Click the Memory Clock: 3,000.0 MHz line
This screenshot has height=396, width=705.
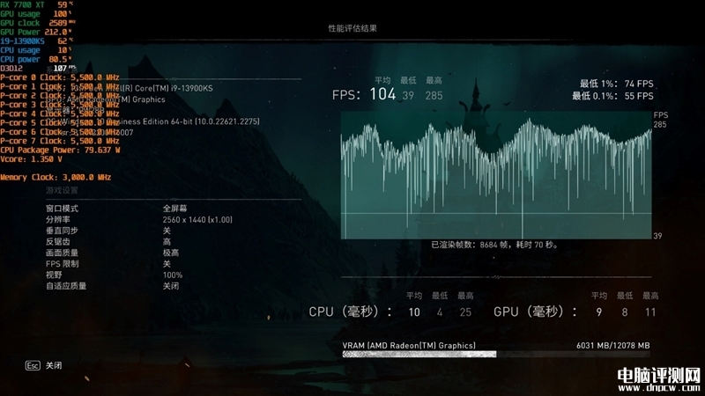coord(56,178)
